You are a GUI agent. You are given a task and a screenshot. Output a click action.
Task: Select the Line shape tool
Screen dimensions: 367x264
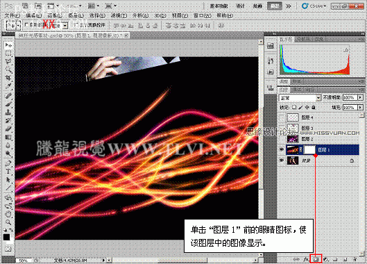(8, 188)
